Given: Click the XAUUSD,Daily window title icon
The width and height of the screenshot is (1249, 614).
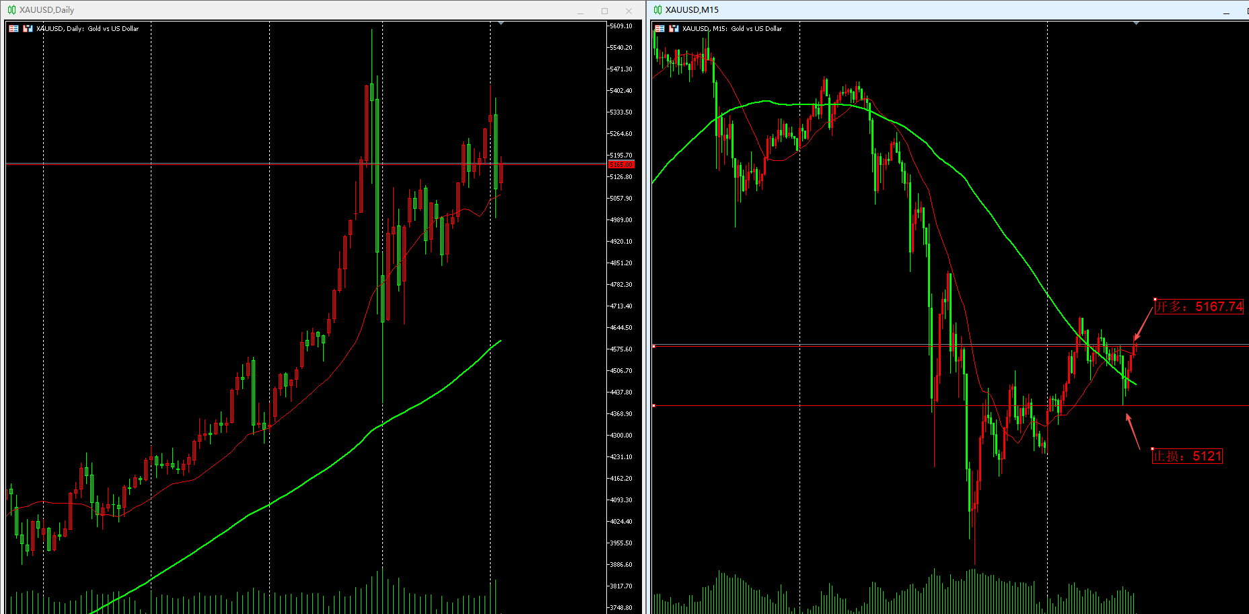Looking at the screenshot, I should click(11, 10).
